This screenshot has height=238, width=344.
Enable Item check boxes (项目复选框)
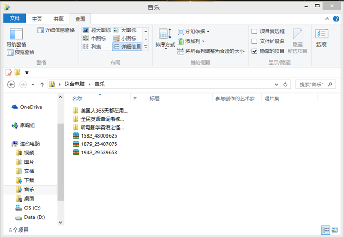[x=268, y=31]
